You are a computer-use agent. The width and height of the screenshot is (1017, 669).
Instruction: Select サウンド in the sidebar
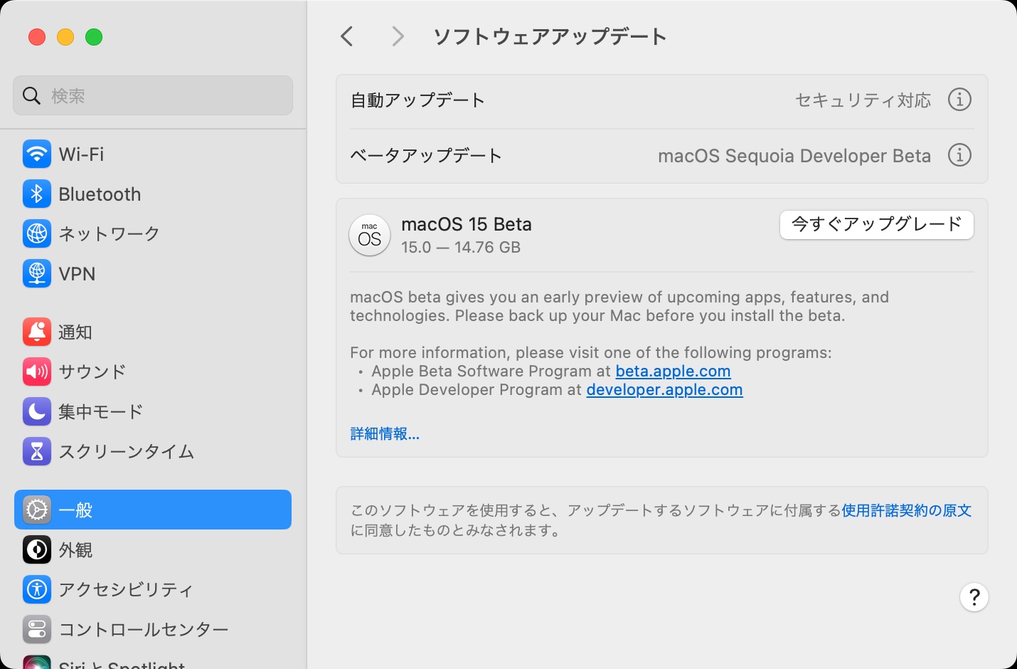pos(153,372)
